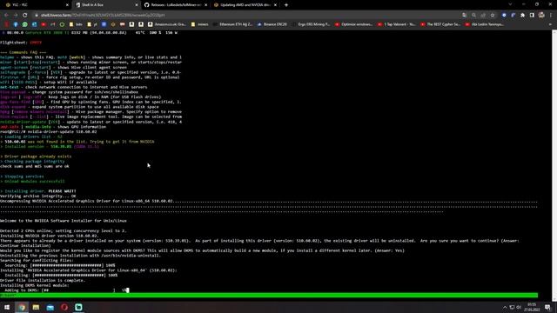The width and height of the screenshot is (557, 313).
Task: Open the page zoom magnifier icon
Action: [473, 16]
